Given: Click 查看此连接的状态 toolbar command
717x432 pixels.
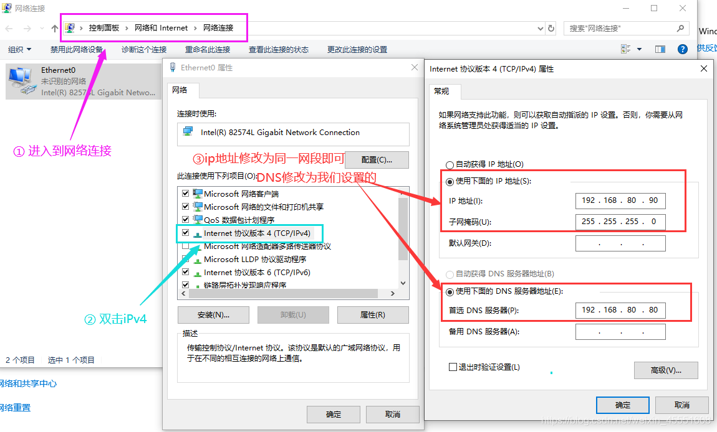Looking at the screenshot, I should [x=279, y=49].
